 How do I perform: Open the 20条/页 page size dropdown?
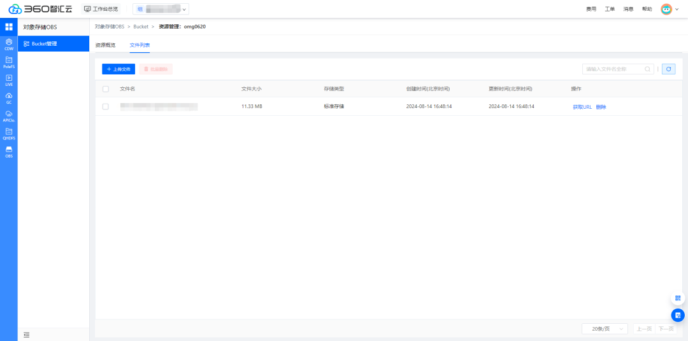click(604, 329)
